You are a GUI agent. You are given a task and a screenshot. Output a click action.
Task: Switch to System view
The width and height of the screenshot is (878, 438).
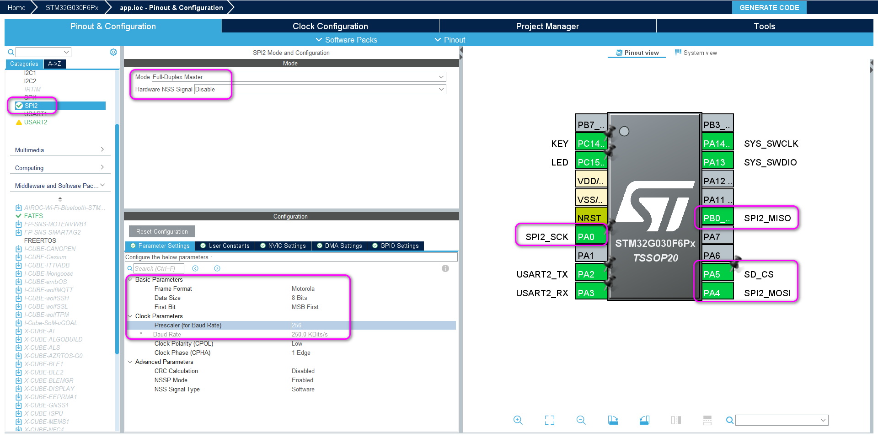coord(696,53)
